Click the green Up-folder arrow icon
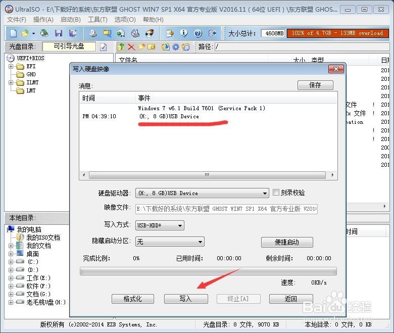 point(121,47)
